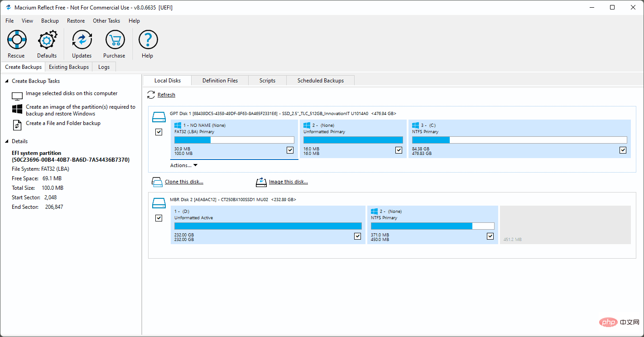The width and height of the screenshot is (644, 337).
Task: Select the 451.2 MB unallocated space block
Action: coord(565,225)
